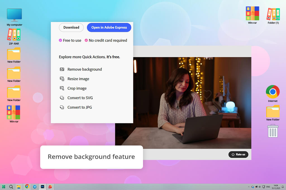Click Open in Adobe Express button
286x190 pixels.
click(x=109, y=28)
